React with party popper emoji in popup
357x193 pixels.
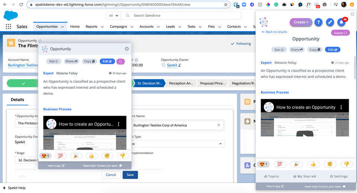[76, 156]
